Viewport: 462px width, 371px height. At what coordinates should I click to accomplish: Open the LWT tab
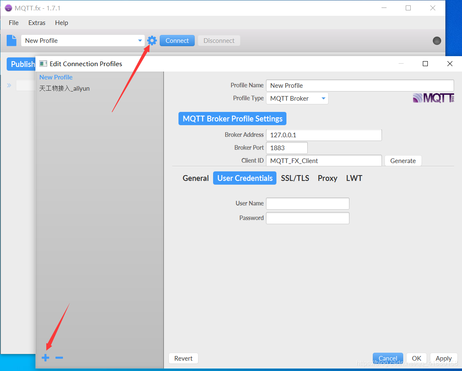354,178
